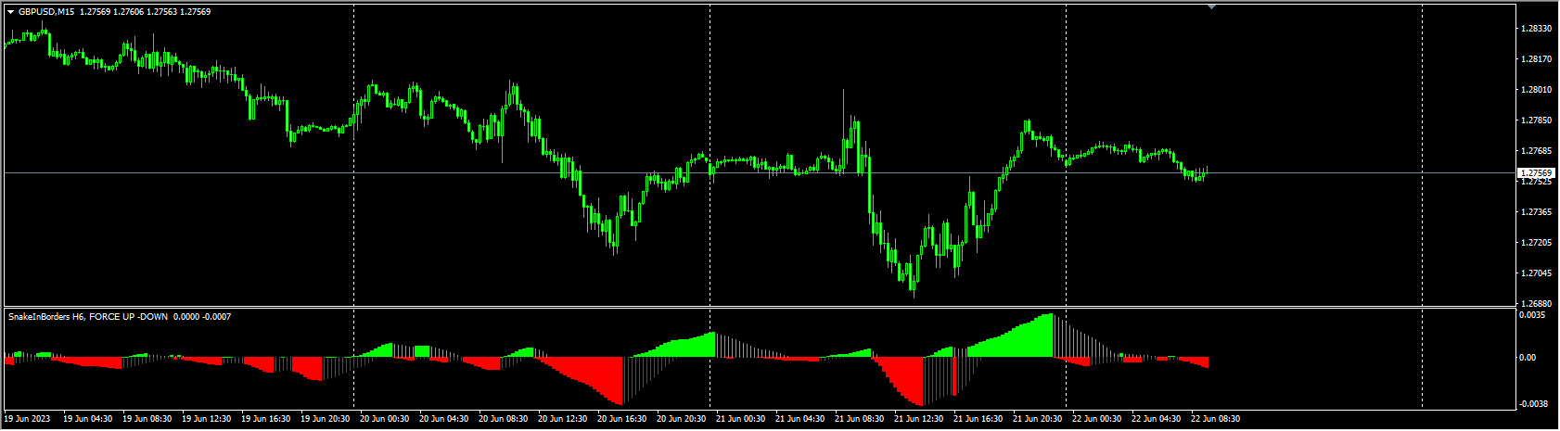This screenshot has width=1560, height=431.
Task: Click price level 1.27365 on the scale
Action: pyautogui.click(x=1538, y=212)
